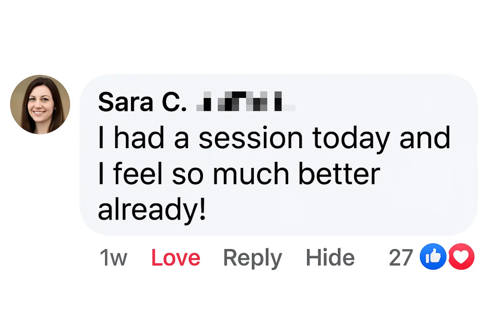Open Sara C.'s round profile picture
Image resolution: width=498 pixels, height=332 pixels.
point(40,105)
